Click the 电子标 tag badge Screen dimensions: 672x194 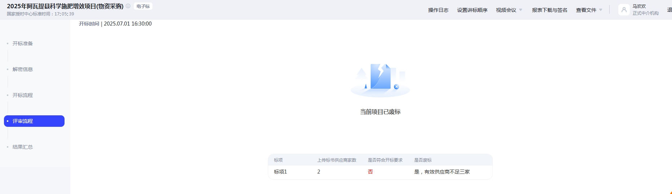point(143,6)
